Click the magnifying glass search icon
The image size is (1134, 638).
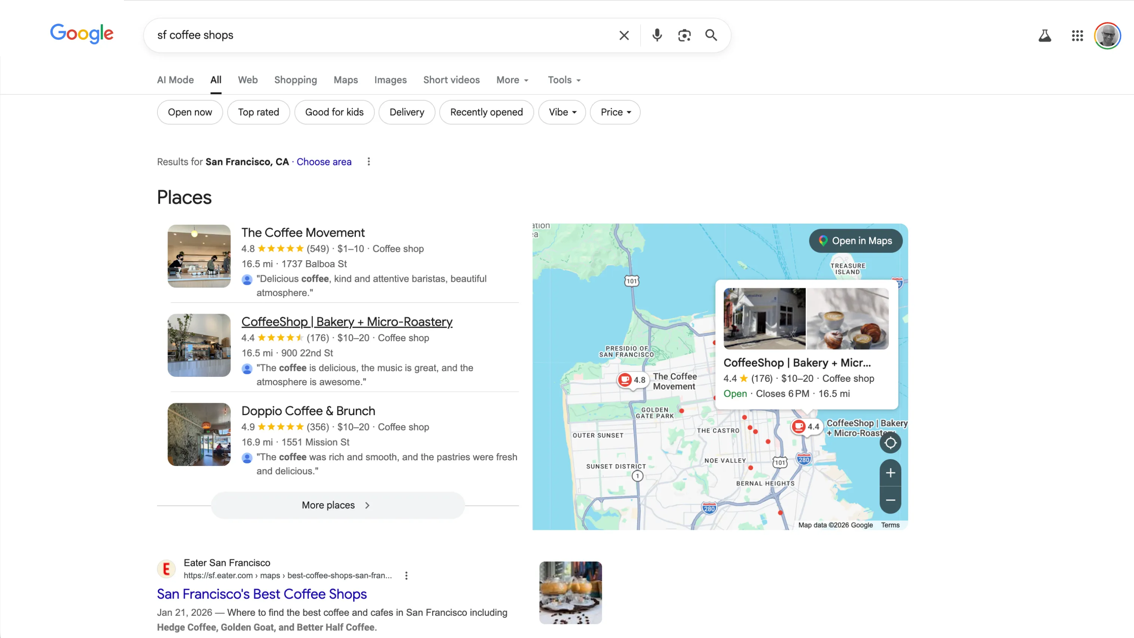(711, 35)
